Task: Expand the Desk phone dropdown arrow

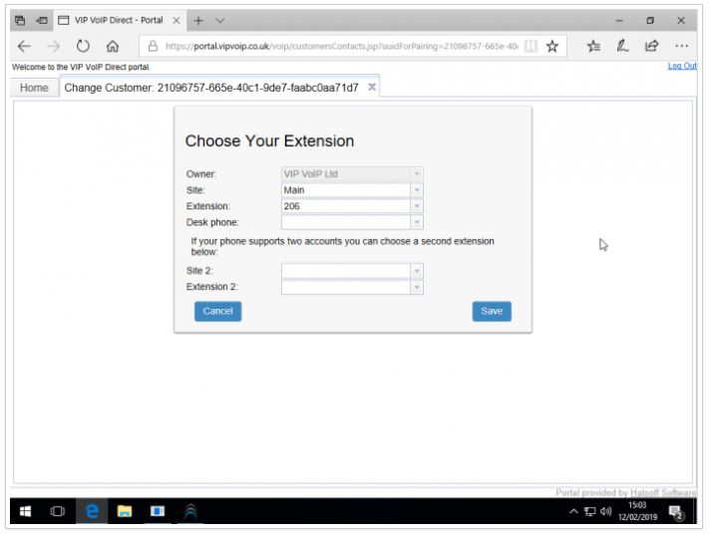Action: (417, 222)
